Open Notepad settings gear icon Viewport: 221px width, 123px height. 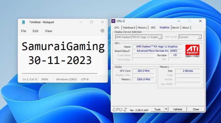coord(102,31)
